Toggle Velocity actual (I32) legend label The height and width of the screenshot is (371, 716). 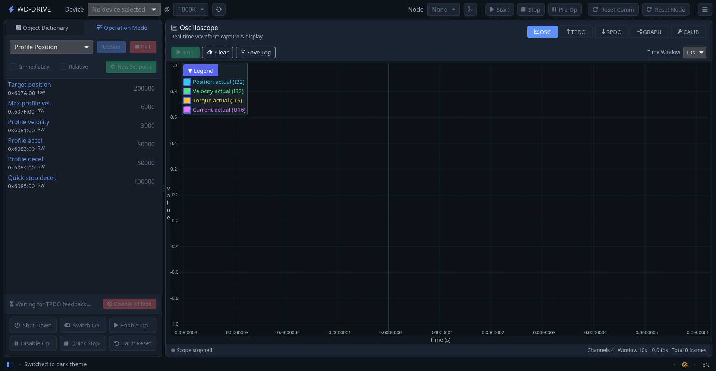218,91
